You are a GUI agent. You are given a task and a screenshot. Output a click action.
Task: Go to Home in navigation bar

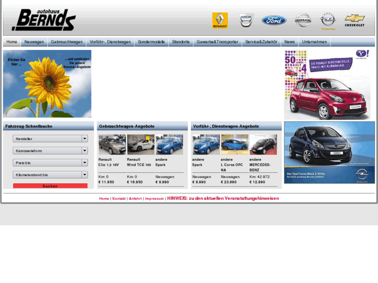tap(12, 42)
